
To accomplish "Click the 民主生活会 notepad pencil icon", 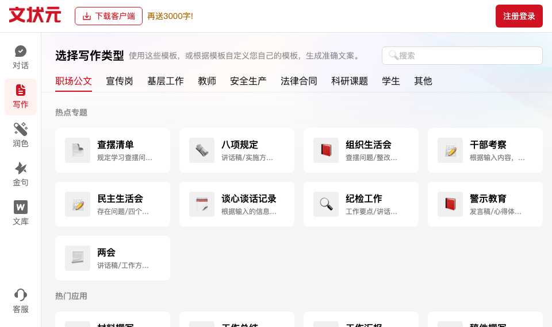I will coord(78,204).
